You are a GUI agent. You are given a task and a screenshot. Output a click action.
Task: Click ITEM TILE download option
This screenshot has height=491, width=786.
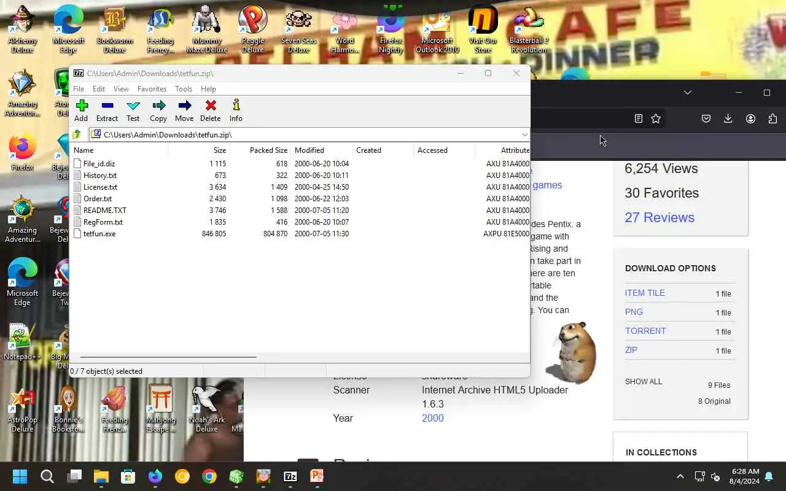coord(645,293)
